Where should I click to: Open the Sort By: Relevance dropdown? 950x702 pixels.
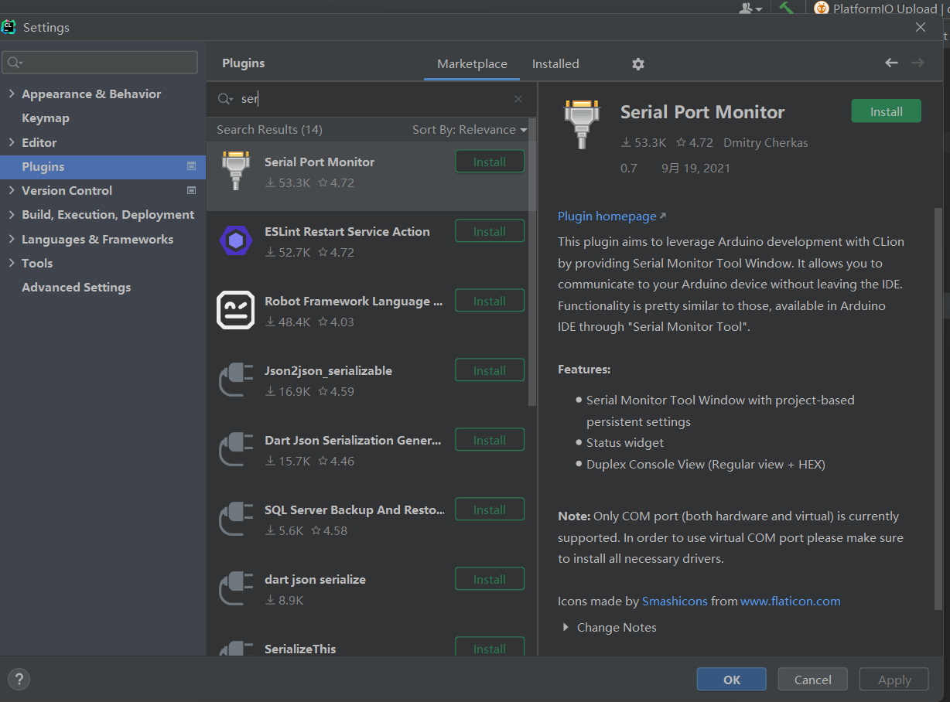click(470, 130)
